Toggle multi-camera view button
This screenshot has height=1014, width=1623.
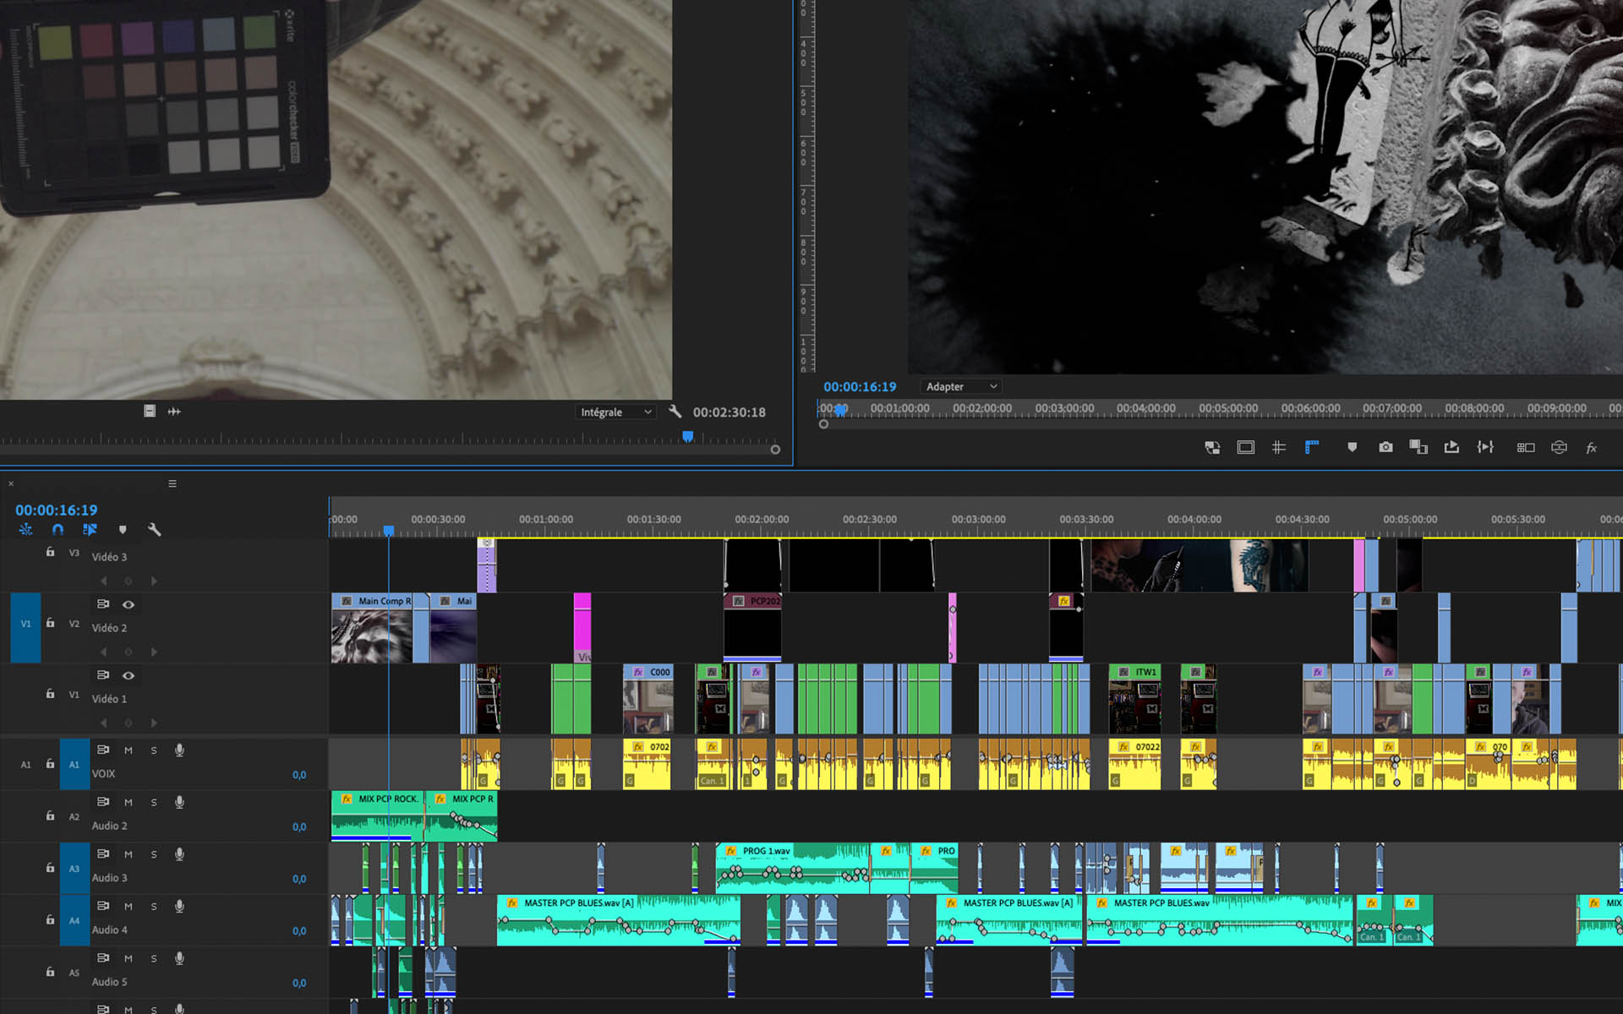coord(1526,448)
